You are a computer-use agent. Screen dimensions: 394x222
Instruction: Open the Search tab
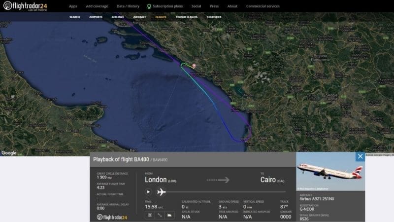pos(75,17)
